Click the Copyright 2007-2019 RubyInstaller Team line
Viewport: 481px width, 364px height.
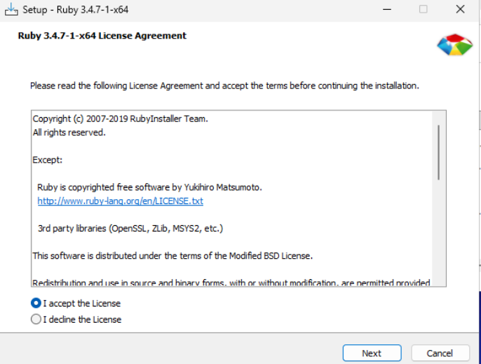120,119
